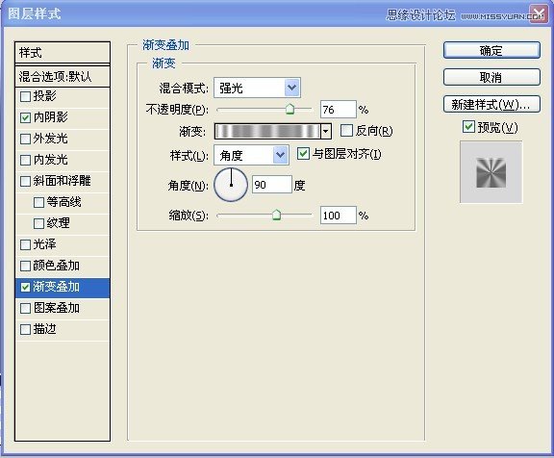
Task: Select the 描边 label in styles list
Action: pos(45,329)
